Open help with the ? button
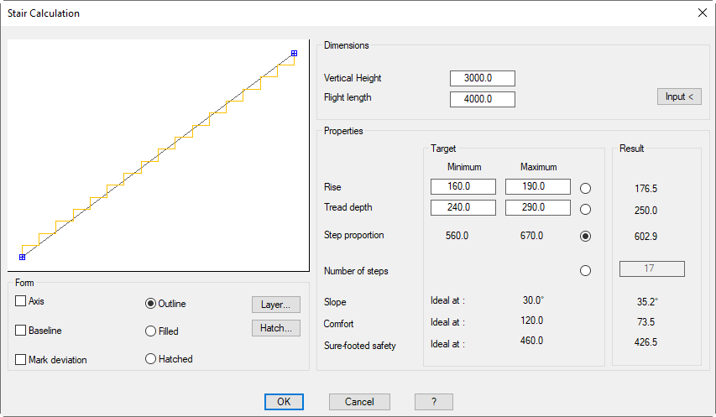The width and height of the screenshot is (716, 417). coord(433,402)
